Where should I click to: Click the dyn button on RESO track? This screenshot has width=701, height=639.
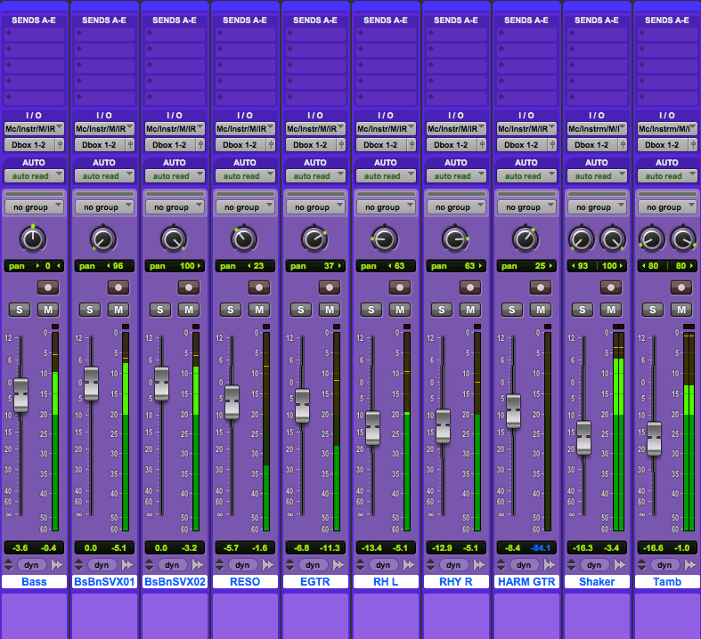coord(242,565)
